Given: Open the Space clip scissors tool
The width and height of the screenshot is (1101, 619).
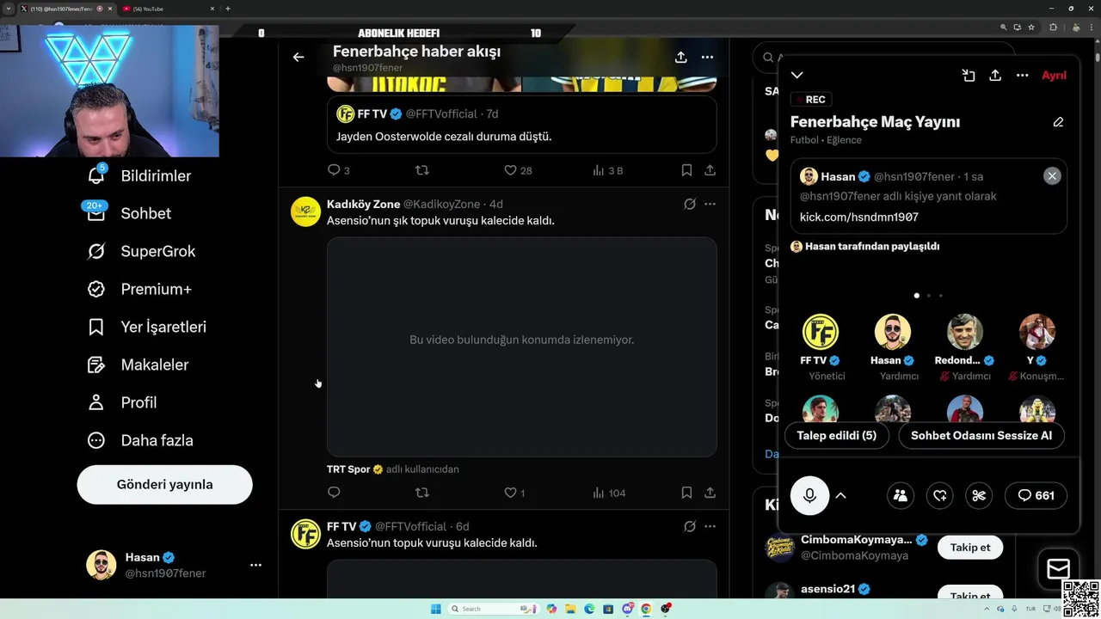Looking at the screenshot, I should click(979, 495).
